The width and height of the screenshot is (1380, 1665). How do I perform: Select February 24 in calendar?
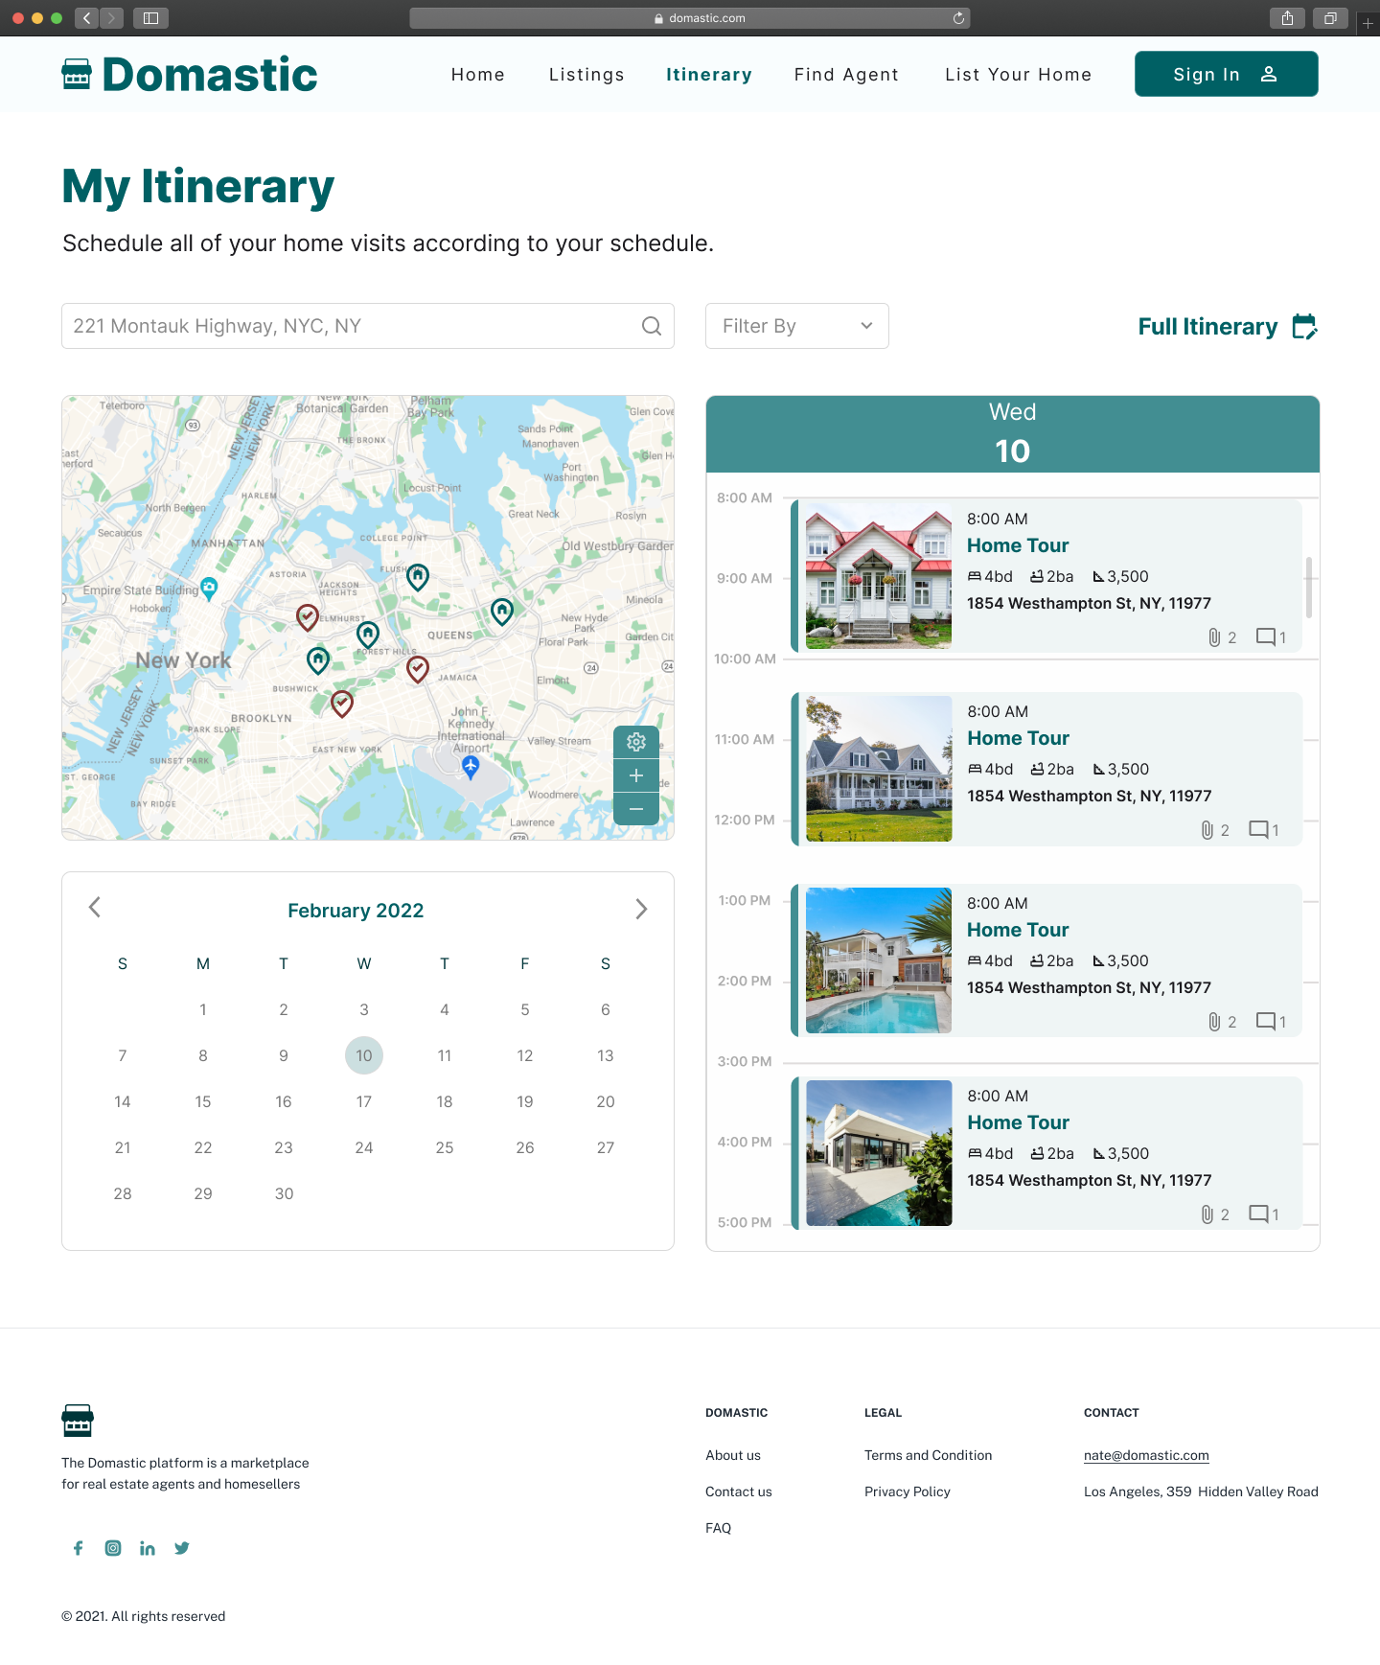pyautogui.click(x=364, y=1147)
